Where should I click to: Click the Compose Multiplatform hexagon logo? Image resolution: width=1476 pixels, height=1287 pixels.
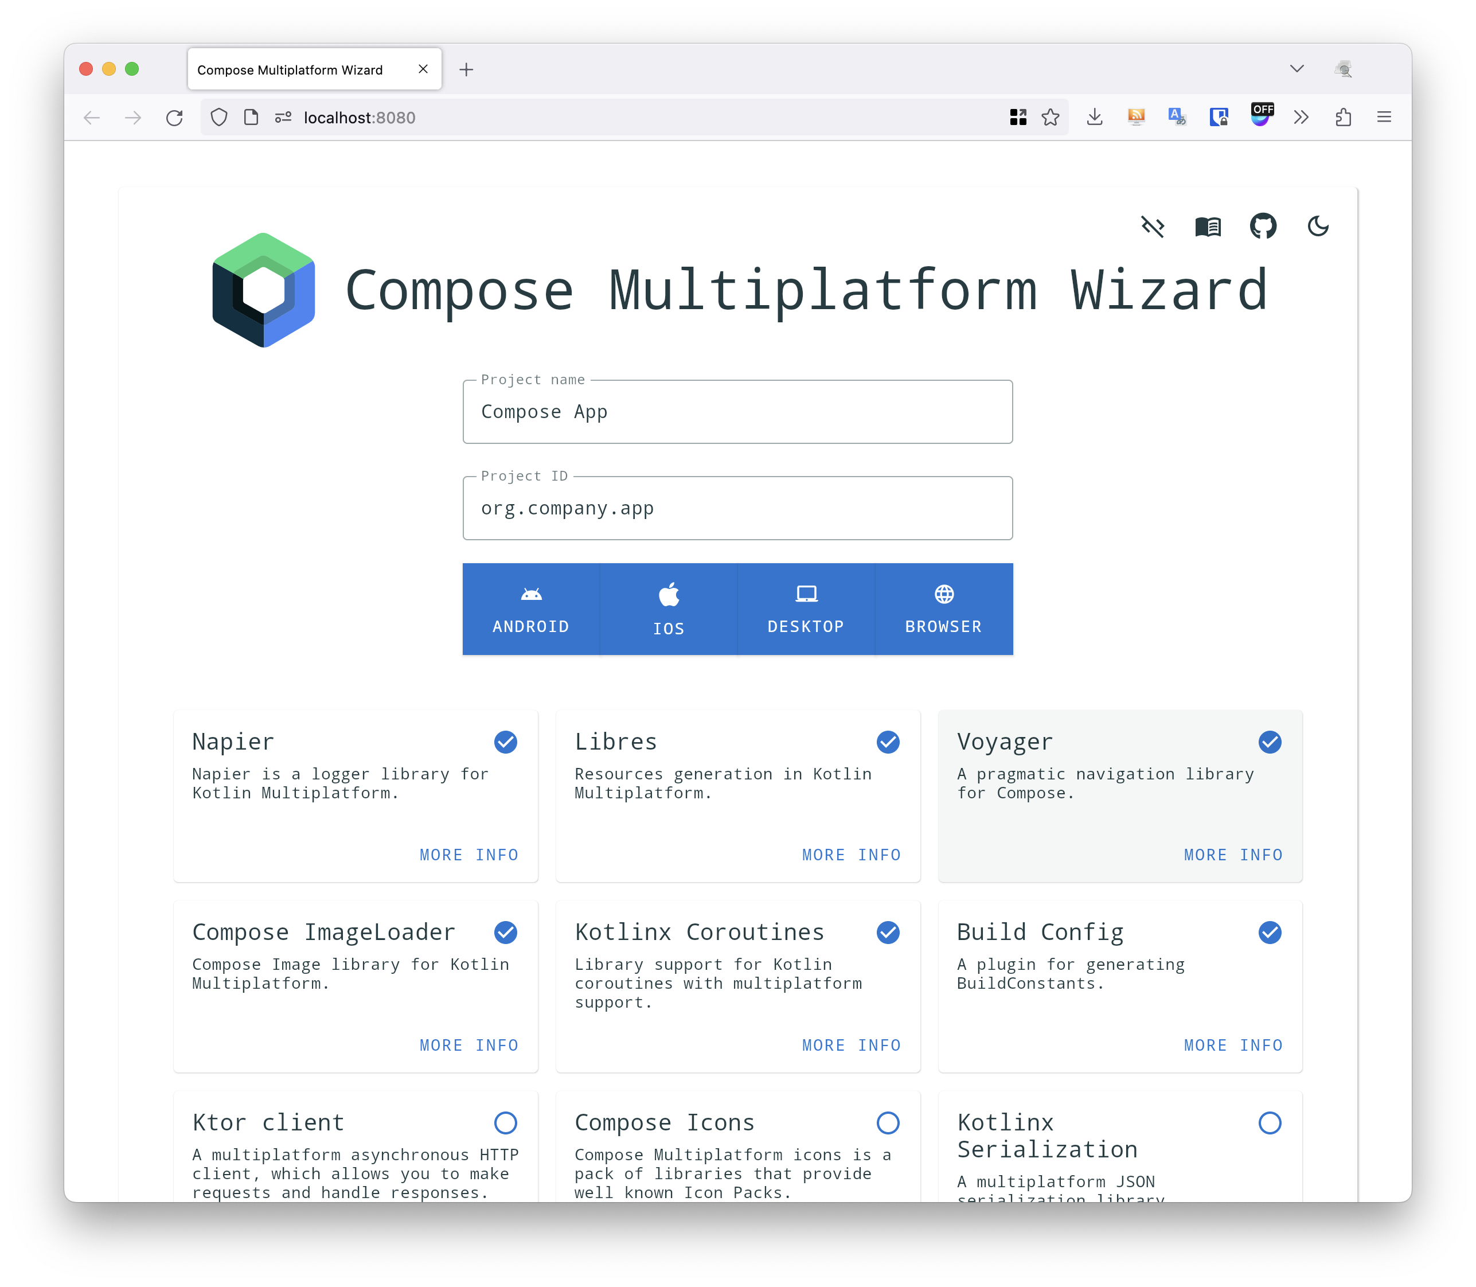pyautogui.click(x=263, y=290)
